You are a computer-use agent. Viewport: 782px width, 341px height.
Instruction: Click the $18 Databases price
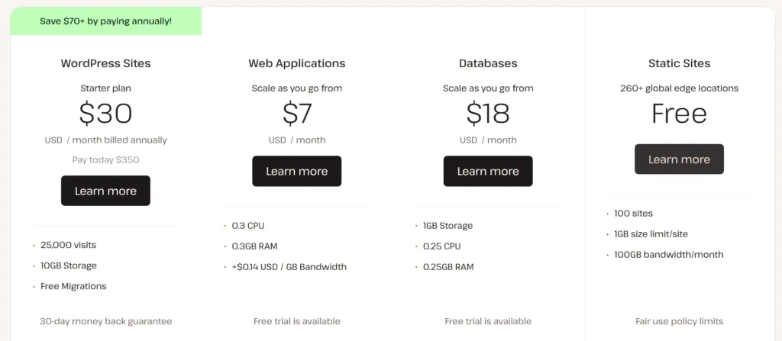click(488, 113)
